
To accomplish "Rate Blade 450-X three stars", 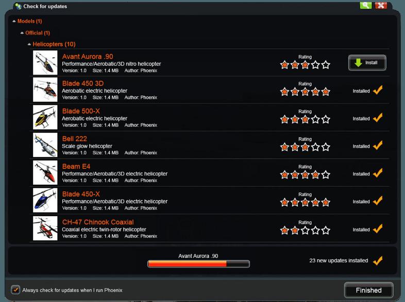I will [x=305, y=202].
